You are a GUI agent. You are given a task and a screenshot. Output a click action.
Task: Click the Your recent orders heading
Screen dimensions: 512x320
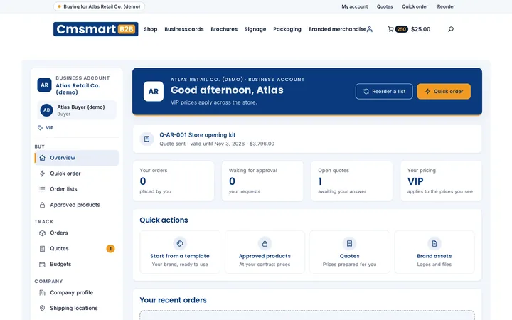pyautogui.click(x=173, y=300)
